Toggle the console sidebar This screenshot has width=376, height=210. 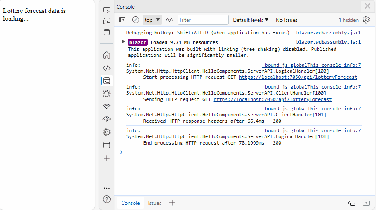pos(122,20)
